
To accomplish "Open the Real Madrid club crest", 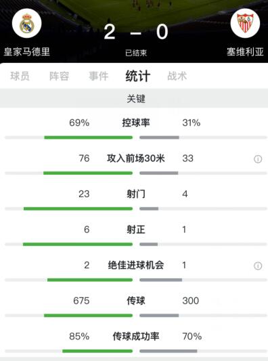I will click(26, 23).
